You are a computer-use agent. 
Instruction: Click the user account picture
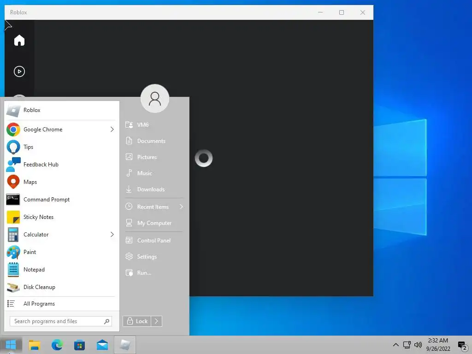point(155,99)
